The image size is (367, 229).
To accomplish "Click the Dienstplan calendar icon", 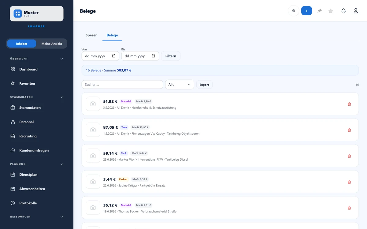I will tap(13, 175).
